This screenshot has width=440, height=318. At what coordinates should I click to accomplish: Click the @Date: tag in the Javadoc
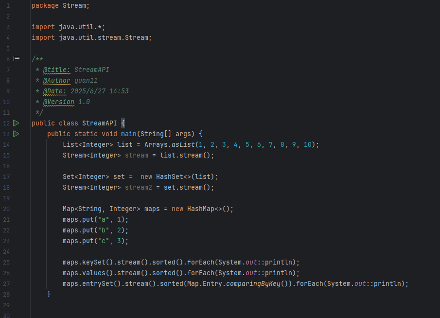coord(55,91)
